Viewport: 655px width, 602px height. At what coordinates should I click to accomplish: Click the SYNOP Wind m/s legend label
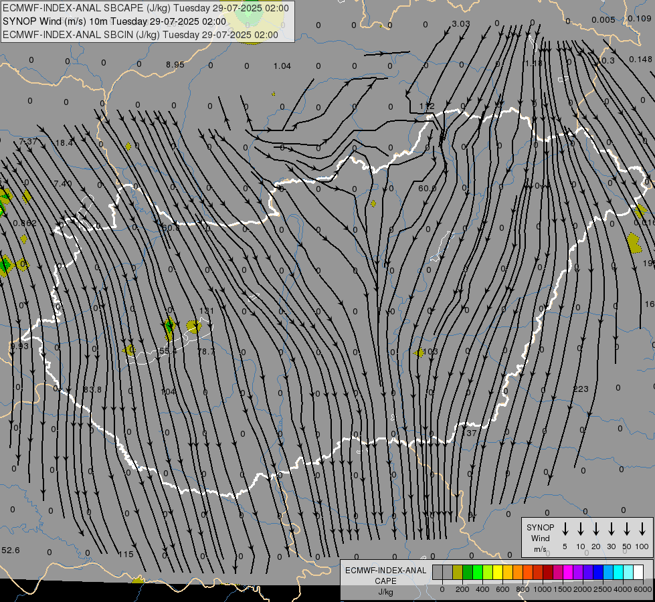pyautogui.click(x=540, y=538)
